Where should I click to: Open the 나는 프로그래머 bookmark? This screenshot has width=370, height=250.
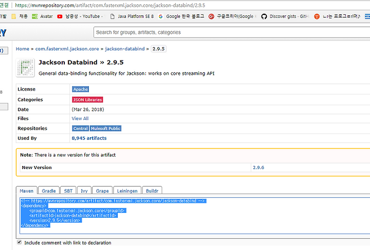tap(337, 16)
